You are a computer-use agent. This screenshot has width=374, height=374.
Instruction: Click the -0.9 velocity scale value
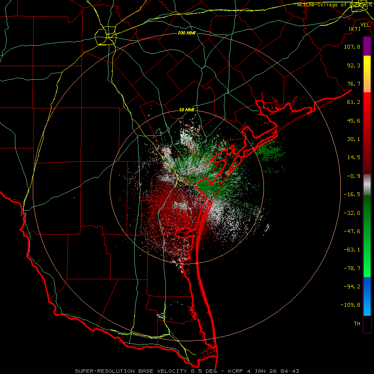pos(354,176)
